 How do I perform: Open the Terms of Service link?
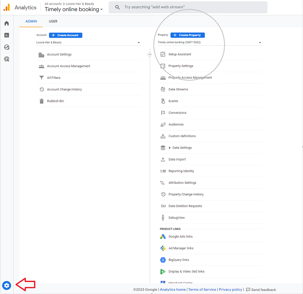point(202,289)
